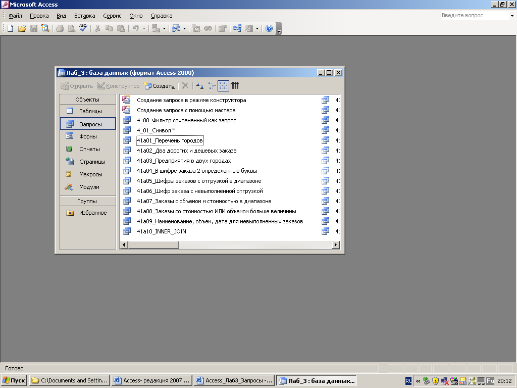
Task: Click the Объекты header bar
Action: [x=87, y=100]
